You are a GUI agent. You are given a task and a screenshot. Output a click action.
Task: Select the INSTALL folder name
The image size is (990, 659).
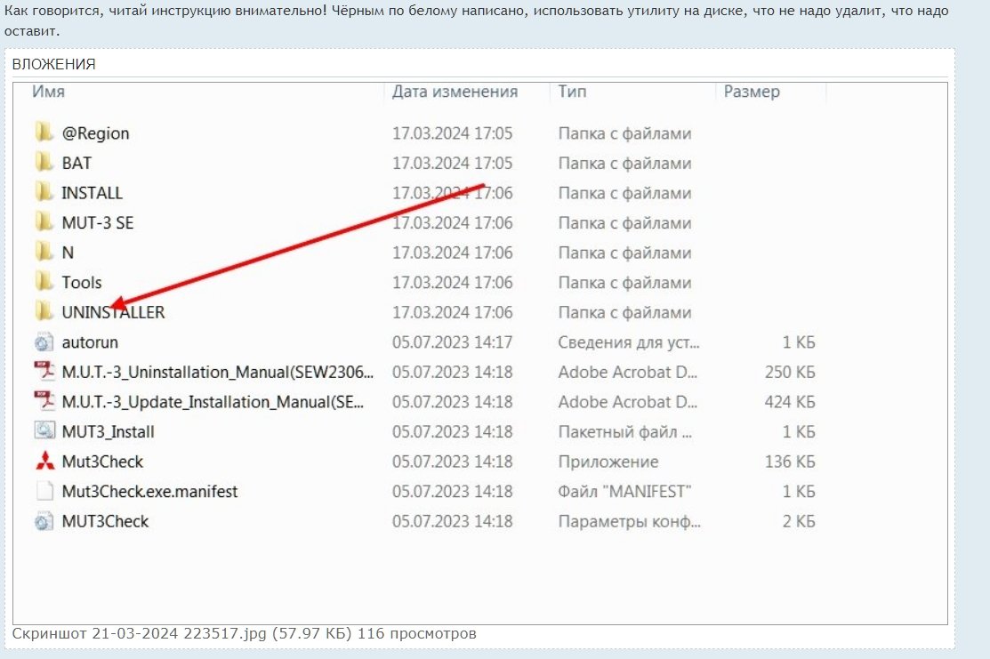92,192
